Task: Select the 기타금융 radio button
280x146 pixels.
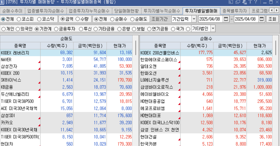Action: point(95,29)
